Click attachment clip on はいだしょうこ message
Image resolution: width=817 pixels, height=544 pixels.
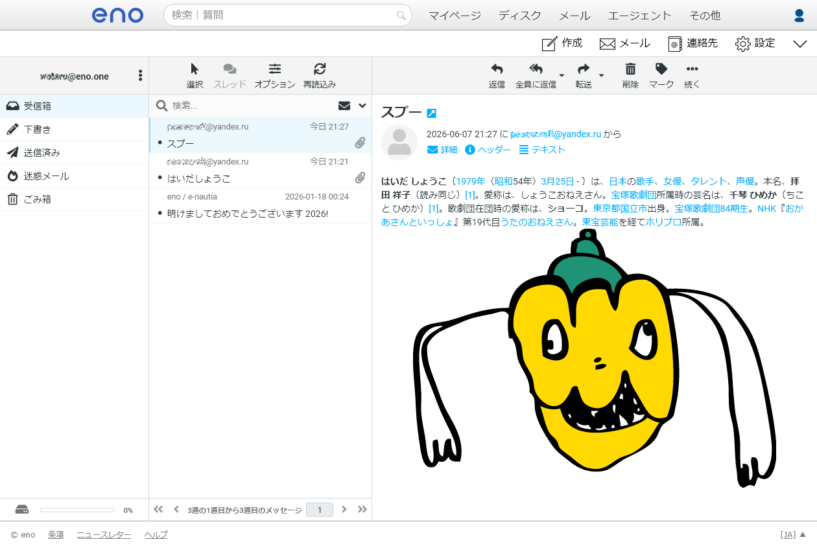(360, 177)
